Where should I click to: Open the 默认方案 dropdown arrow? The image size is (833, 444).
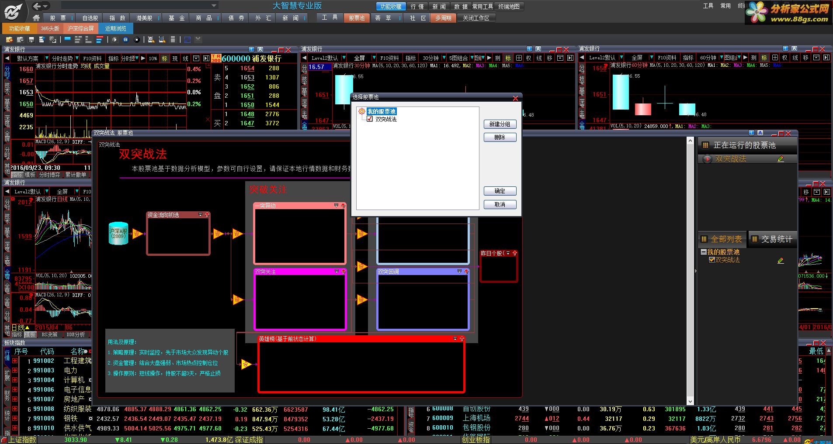[48, 59]
